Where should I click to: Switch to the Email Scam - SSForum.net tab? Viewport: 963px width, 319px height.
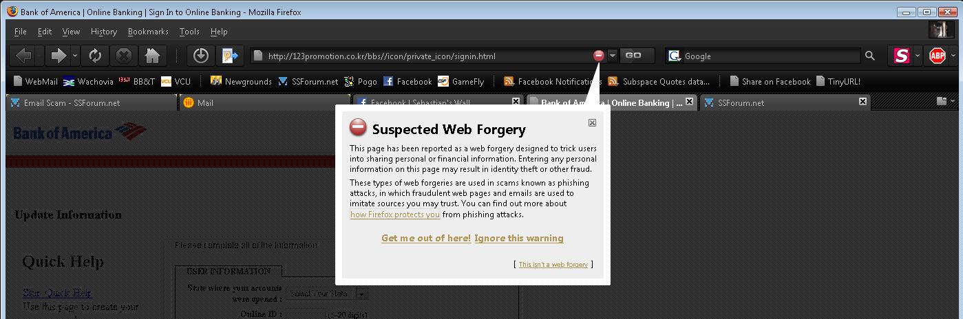pyautogui.click(x=91, y=102)
